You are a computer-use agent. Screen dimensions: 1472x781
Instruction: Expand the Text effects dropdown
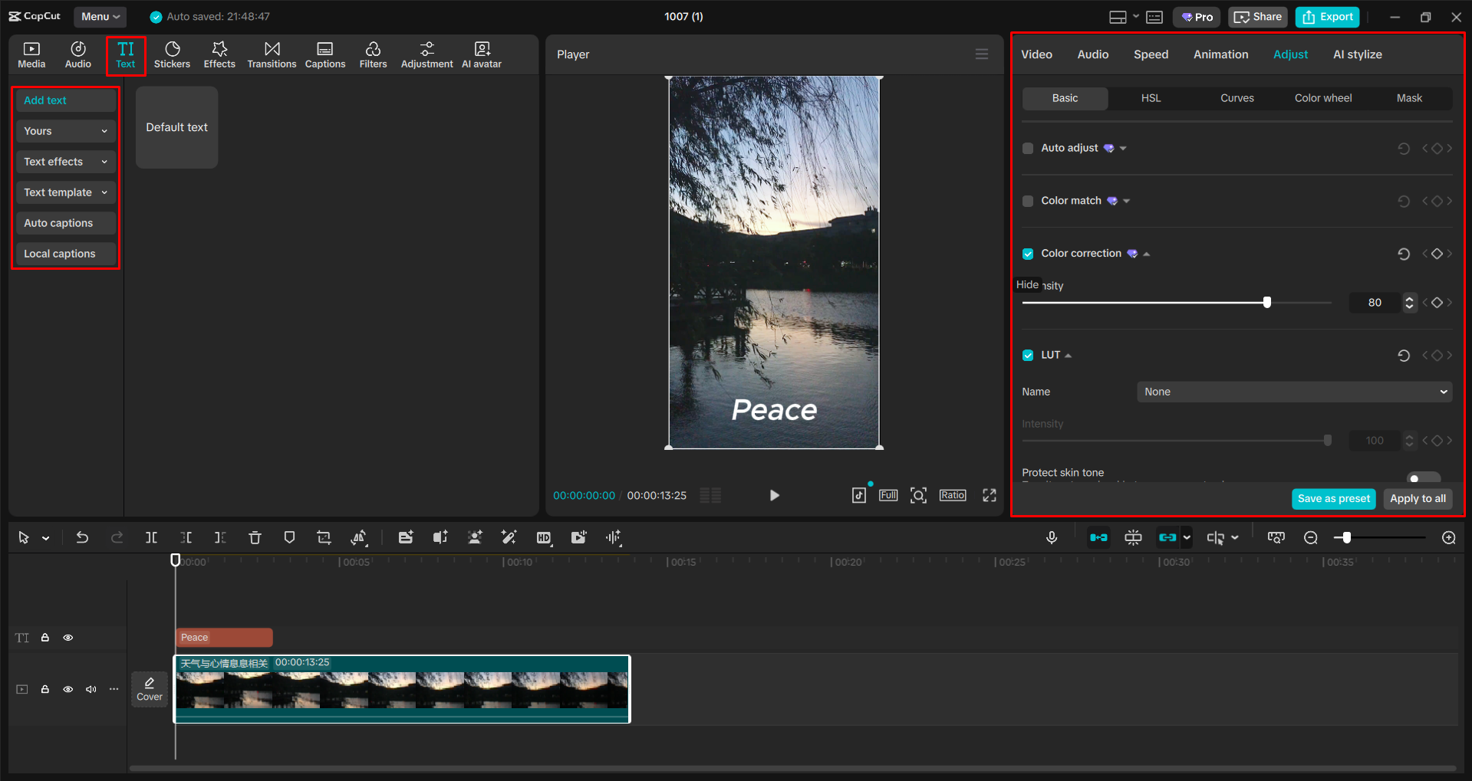[65, 162]
